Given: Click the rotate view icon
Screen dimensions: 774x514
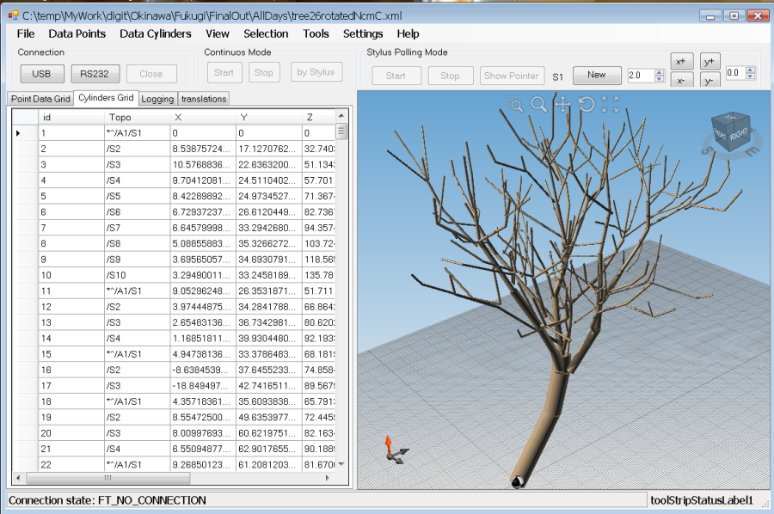Looking at the screenshot, I should click(x=587, y=105).
